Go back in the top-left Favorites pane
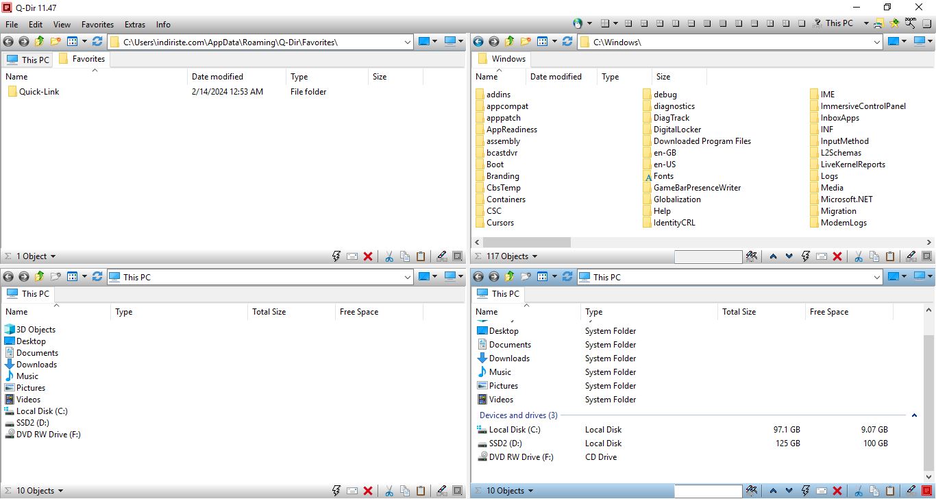Viewport: 936px width, 499px height. pyautogui.click(x=8, y=42)
